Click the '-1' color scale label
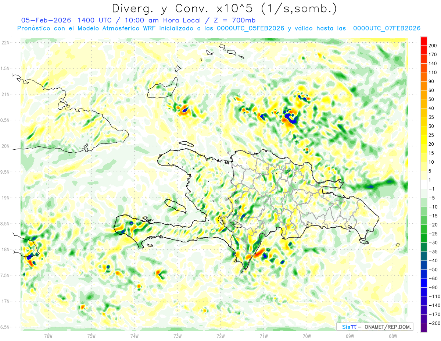This screenshot has height=341, width=441. coord(431,189)
